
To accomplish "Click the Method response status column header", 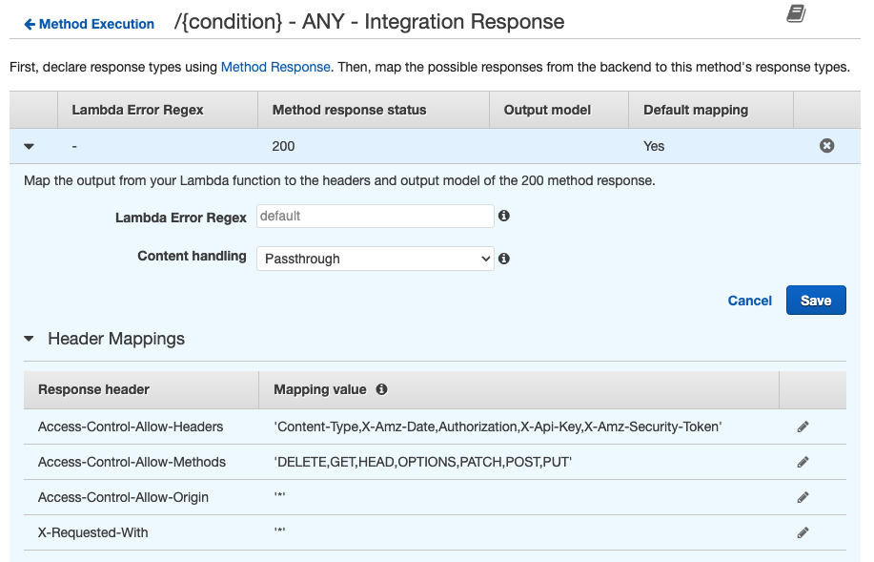I will pyautogui.click(x=349, y=110).
